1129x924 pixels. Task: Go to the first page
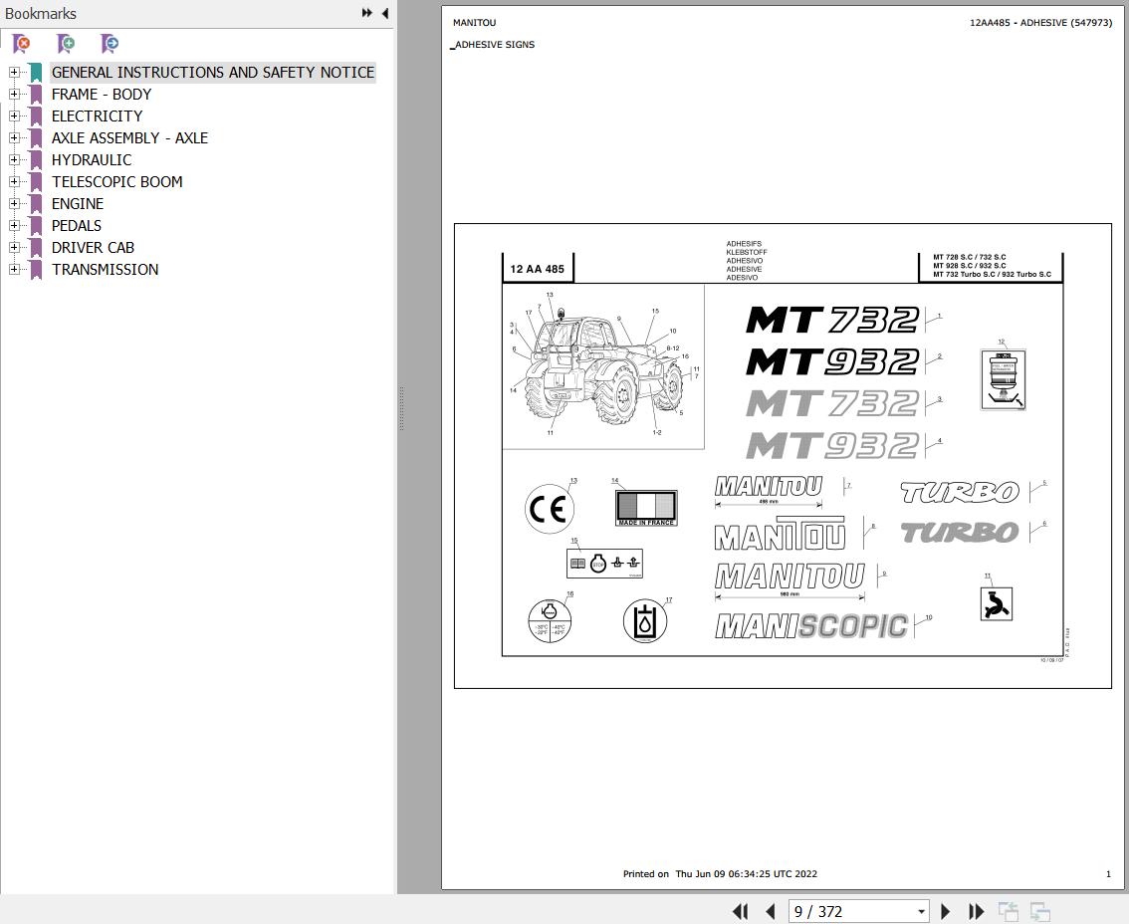[x=740, y=911]
